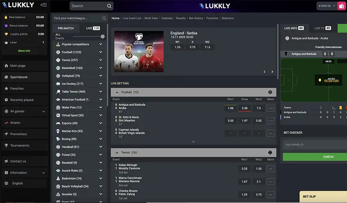Open the England - Serbia match banner image

(x=139, y=52)
